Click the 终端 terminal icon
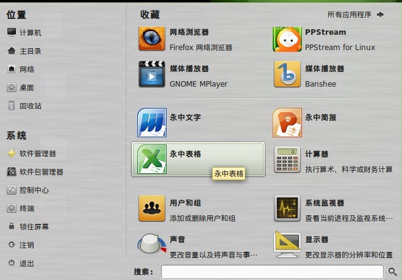 click(x=12, y=208)
